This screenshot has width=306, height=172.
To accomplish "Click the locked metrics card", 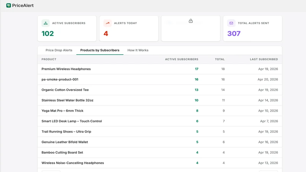I will coord(190,28).
